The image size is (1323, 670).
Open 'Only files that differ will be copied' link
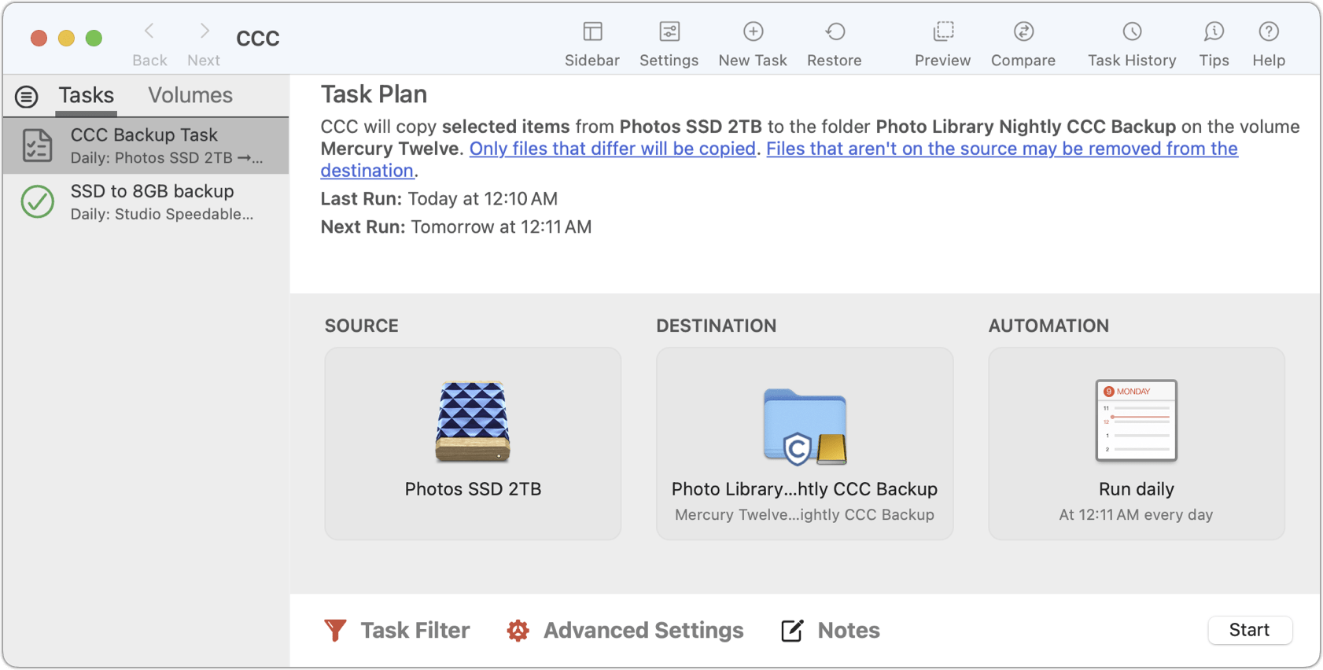[613, 149]
